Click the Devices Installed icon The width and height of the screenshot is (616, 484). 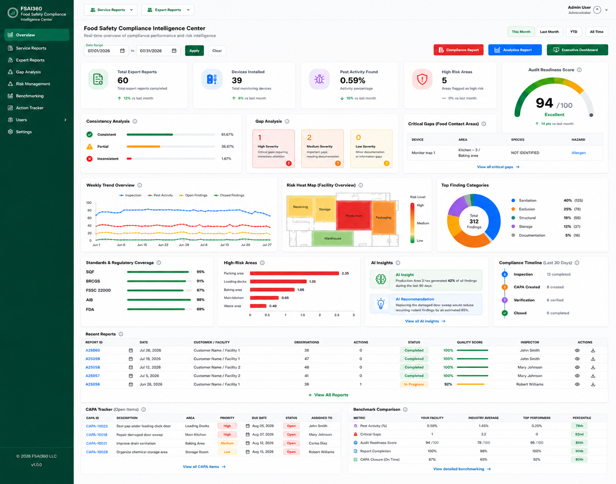[212, 80]
